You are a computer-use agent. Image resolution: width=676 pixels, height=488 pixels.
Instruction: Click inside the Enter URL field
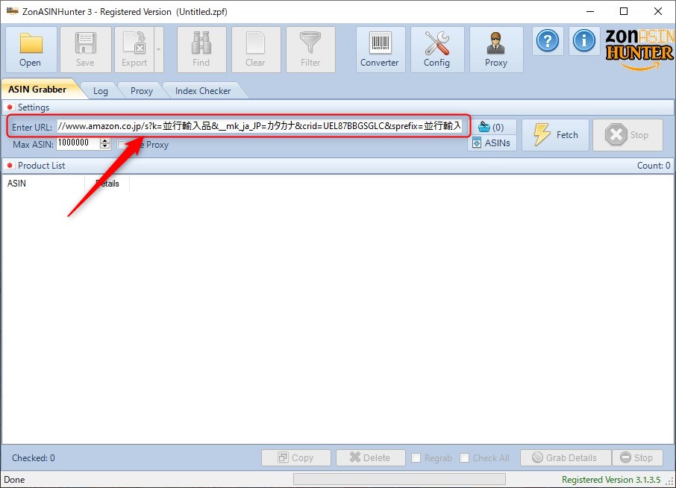(x=260, y=126)
